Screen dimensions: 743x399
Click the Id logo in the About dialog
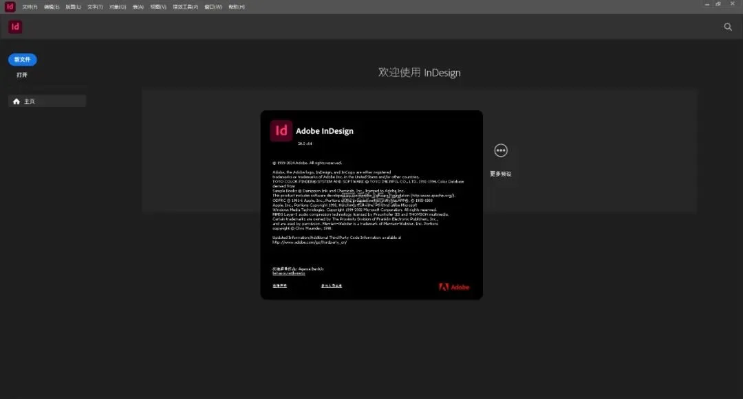(x=281, y=130)
